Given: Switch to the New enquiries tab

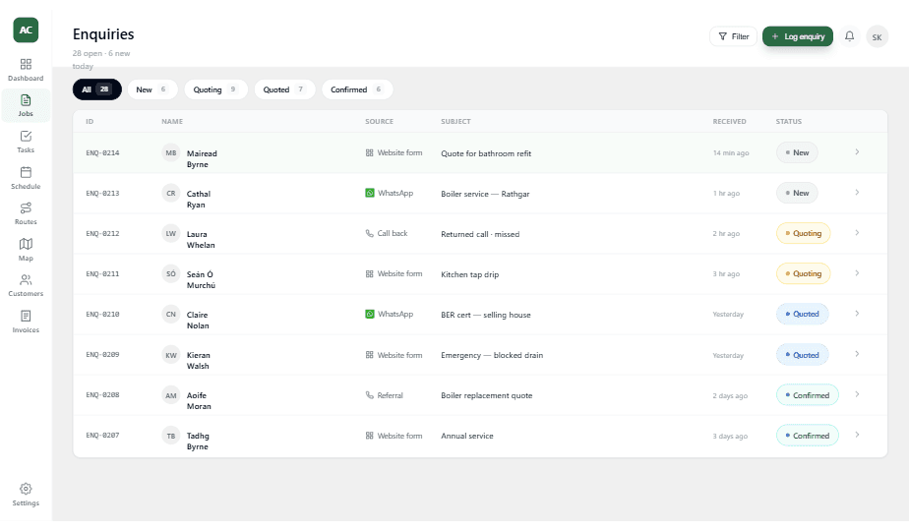Looking at the screenshot, I should (151, 89).
